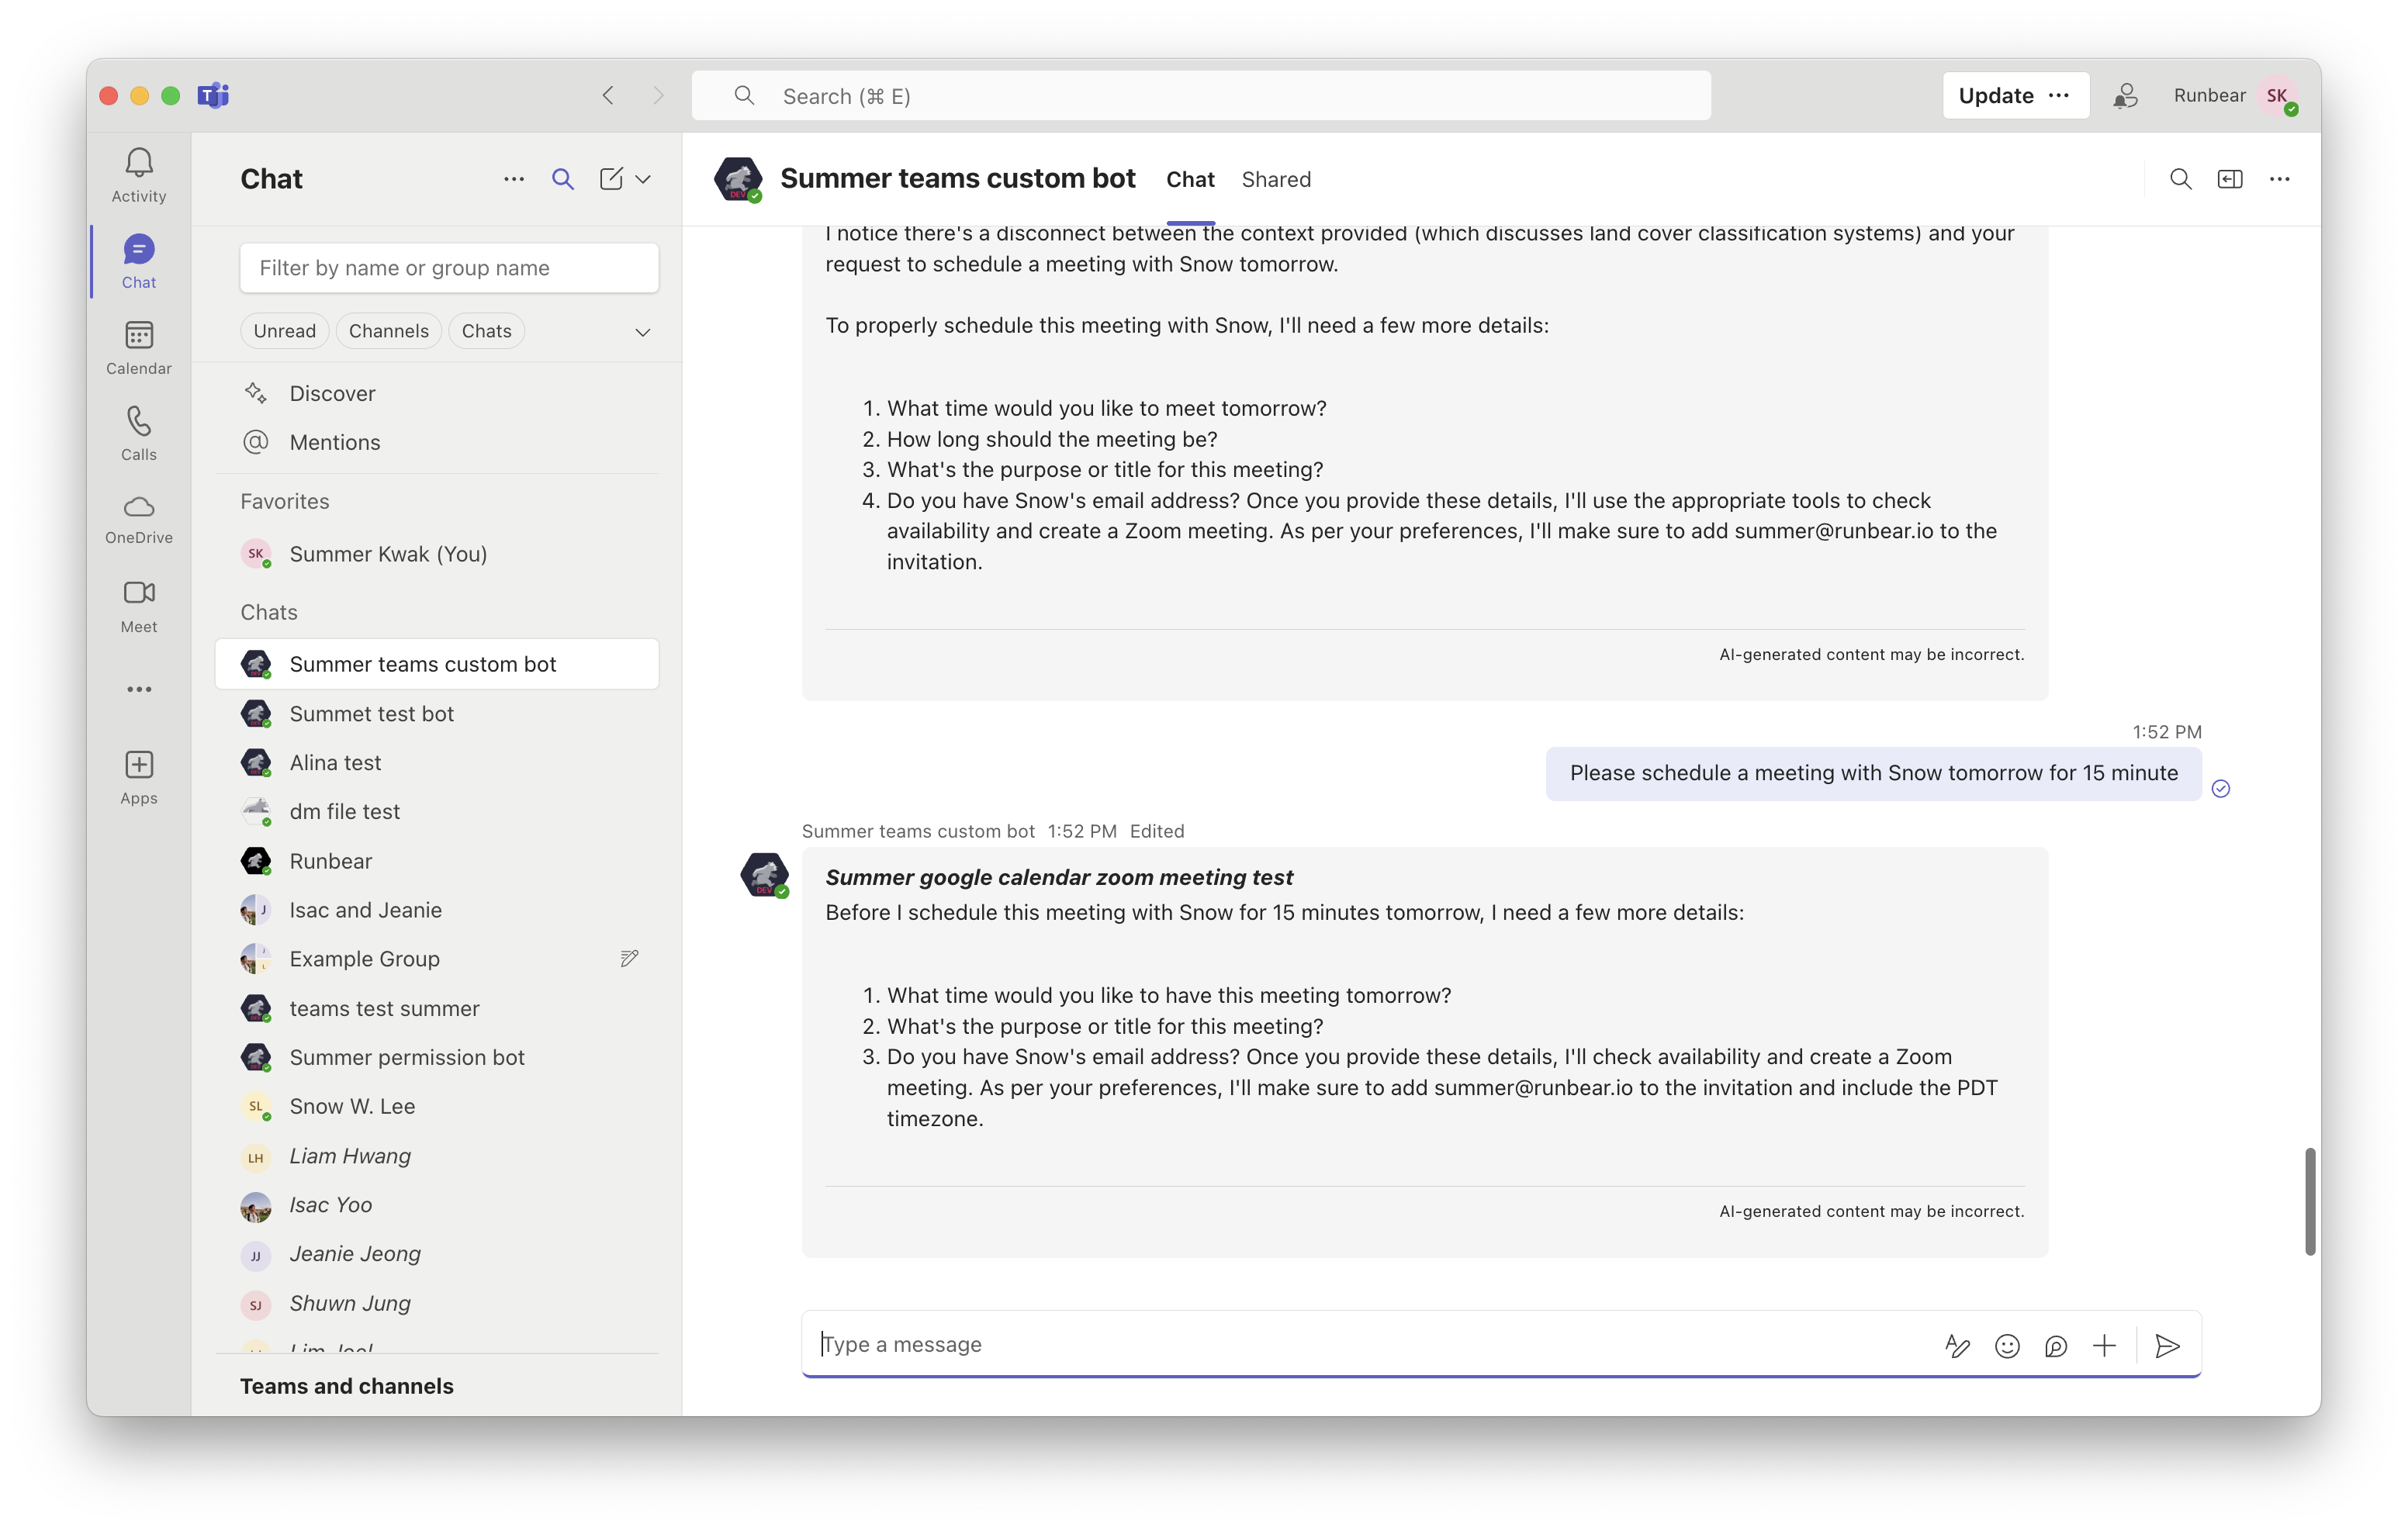Click the send message arrow
The width and height of the screenshot is (2408, 1531).
pos(2167,1346)
